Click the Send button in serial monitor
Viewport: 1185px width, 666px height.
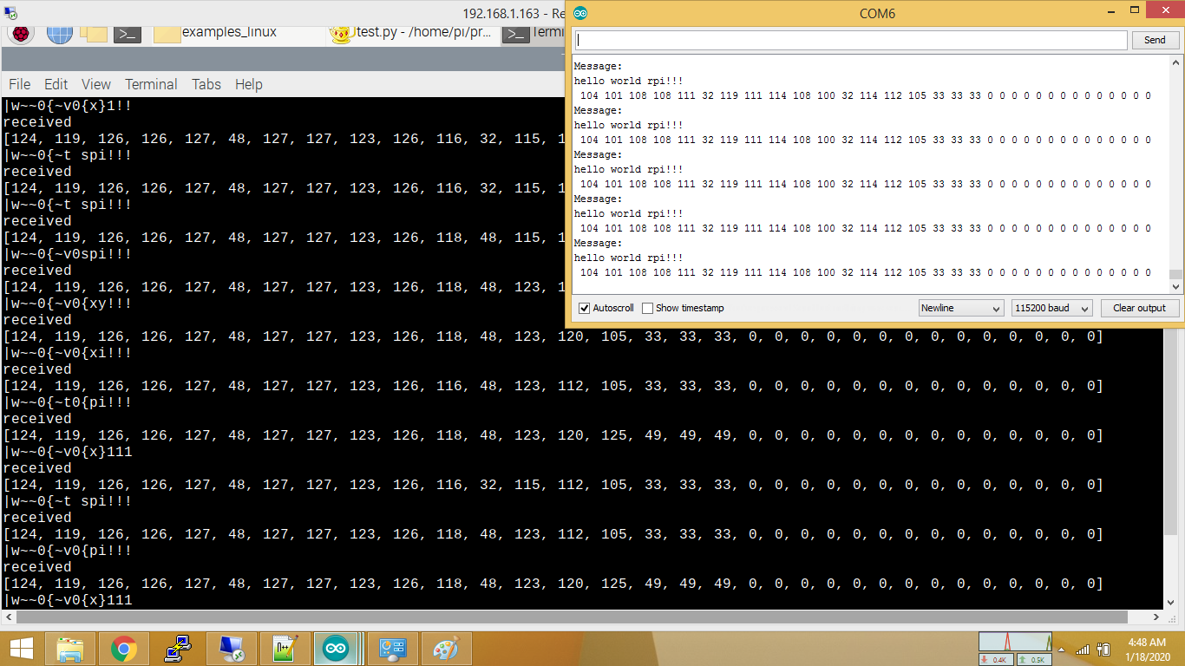click(x=1155, y=40)
